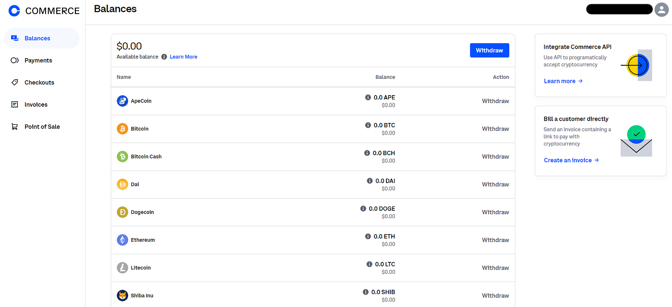
Task: Click the Ethereum coin icon
Action: [122, 240]
